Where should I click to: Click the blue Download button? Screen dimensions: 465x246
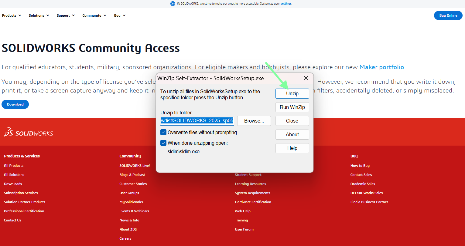click(15, 104)
